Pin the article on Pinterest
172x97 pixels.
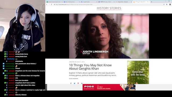78,83
